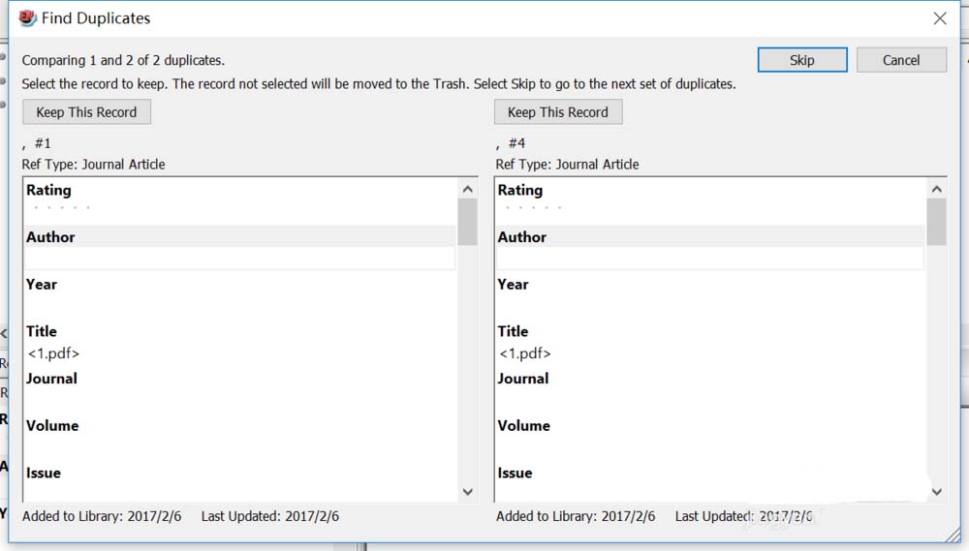The image size is (969, 551).
Task: Click the Volume label in record #4
Action: pyautogui.click(x=524, y=426)
